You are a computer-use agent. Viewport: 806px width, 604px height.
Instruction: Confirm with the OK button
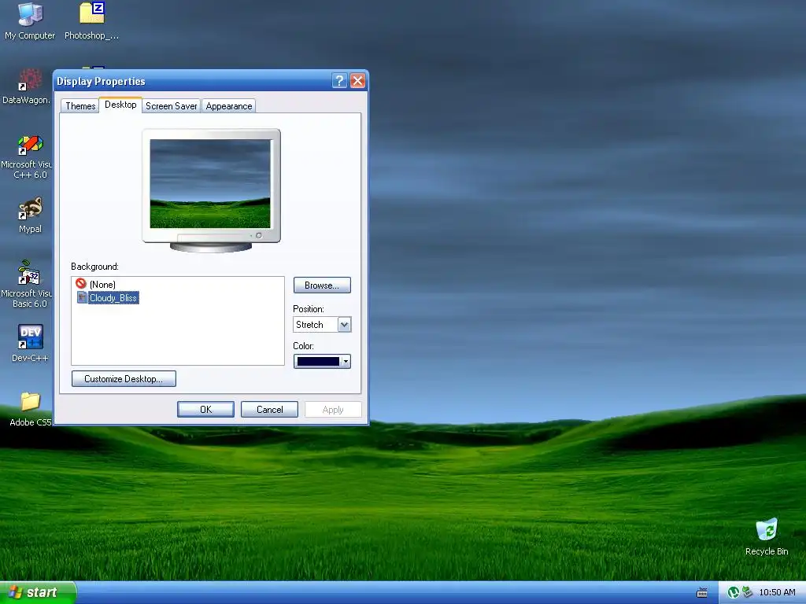coord(205,409)
